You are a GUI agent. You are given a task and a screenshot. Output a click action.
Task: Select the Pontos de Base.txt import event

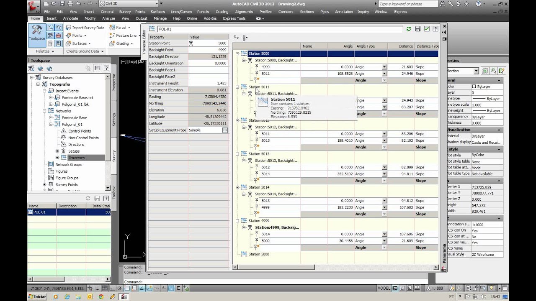pyautogui.click(x=77, y=97)
